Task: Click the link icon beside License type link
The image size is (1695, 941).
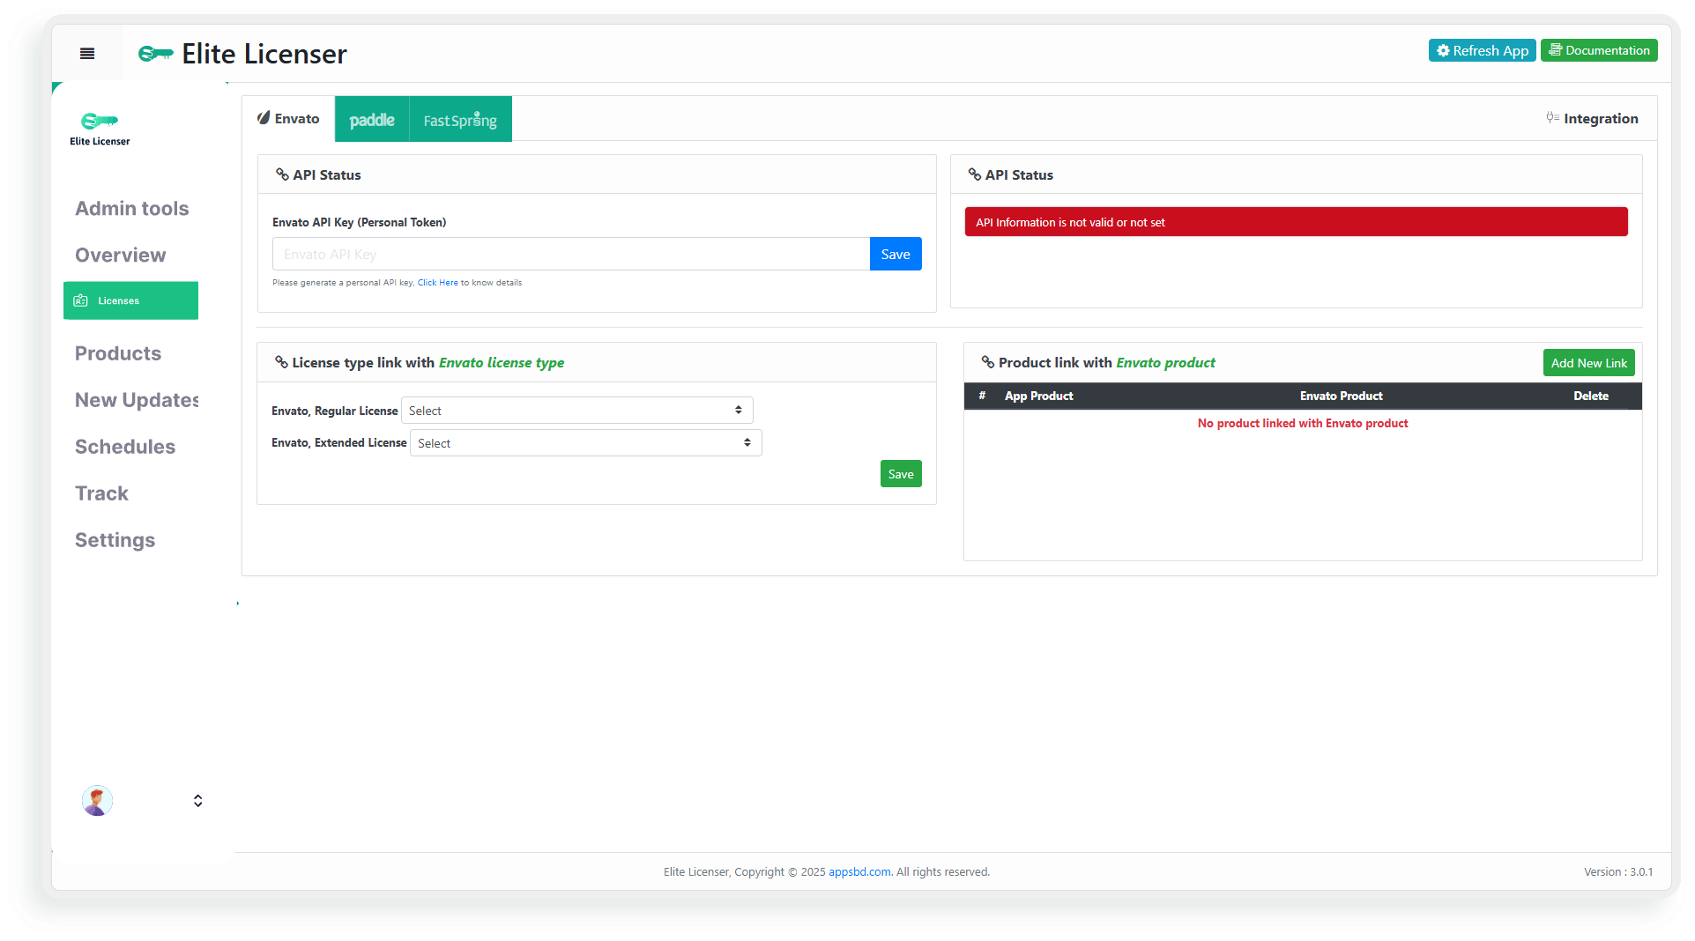Action: (x=281, y=362)
